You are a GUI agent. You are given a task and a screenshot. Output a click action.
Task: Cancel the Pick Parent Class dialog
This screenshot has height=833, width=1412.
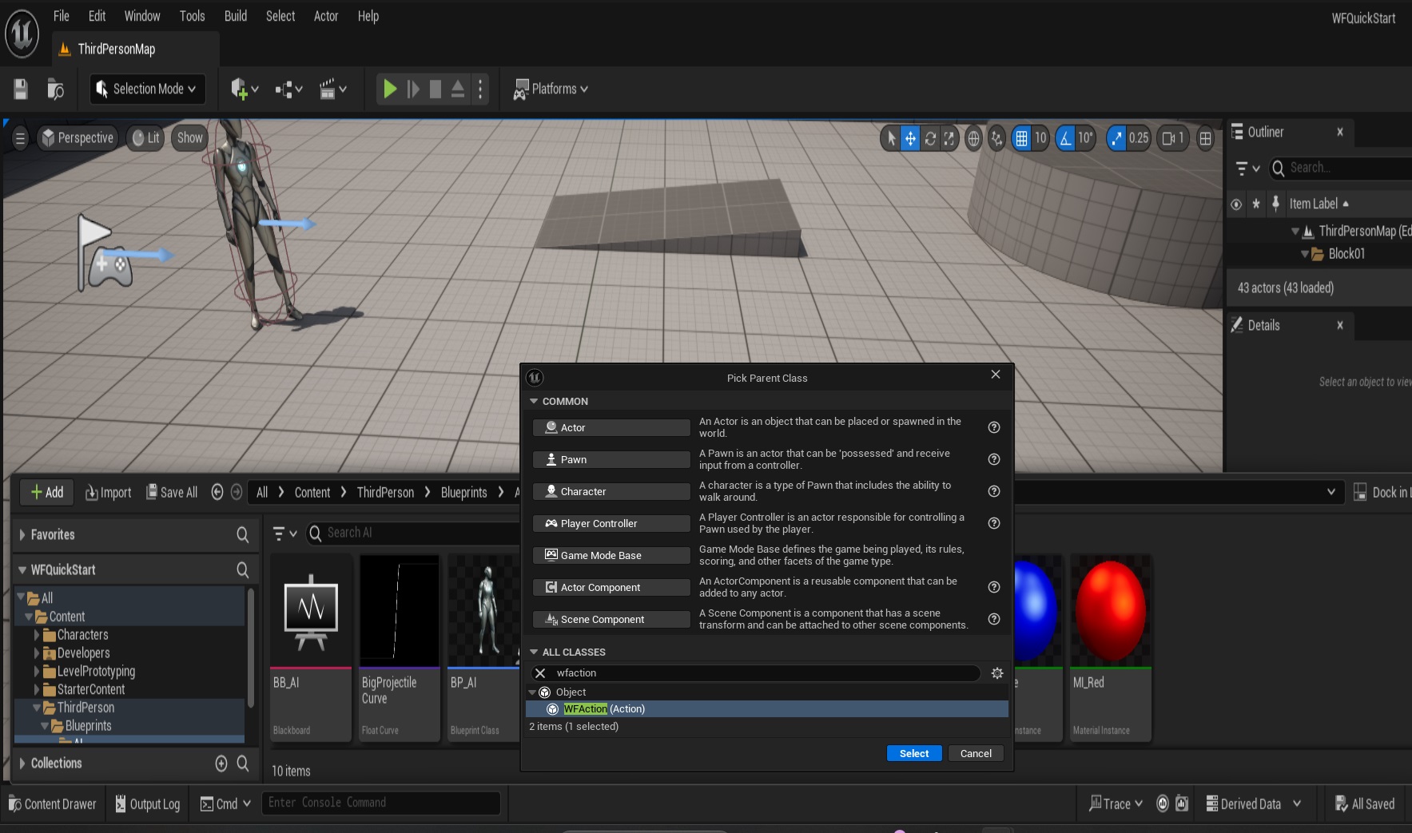point(976,753)
